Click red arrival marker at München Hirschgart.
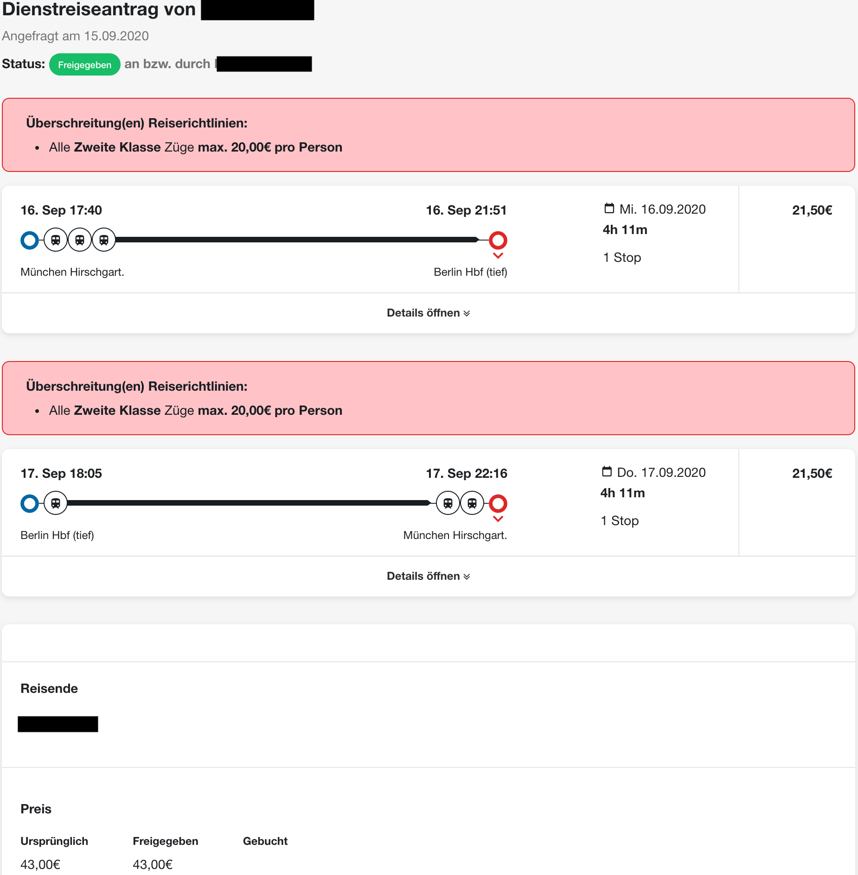 click(x=498, y=503)
